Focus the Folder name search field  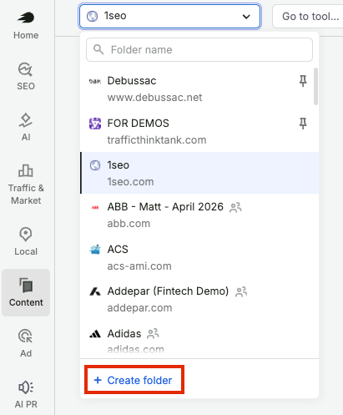click(x=199, y=50)
